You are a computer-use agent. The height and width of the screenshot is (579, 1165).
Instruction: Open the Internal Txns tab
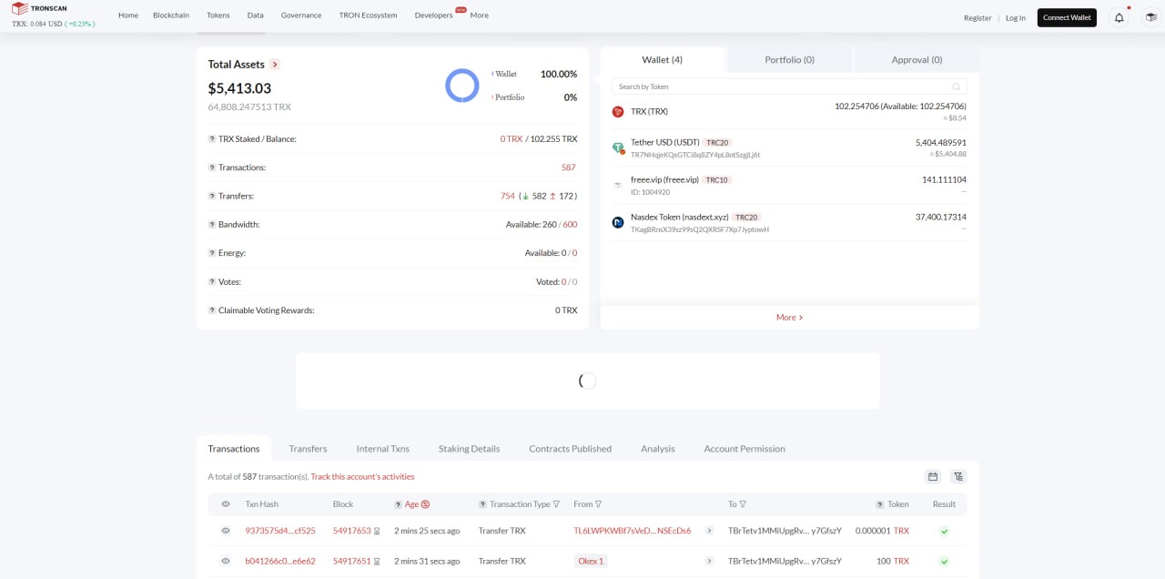(x=382, y=449)
